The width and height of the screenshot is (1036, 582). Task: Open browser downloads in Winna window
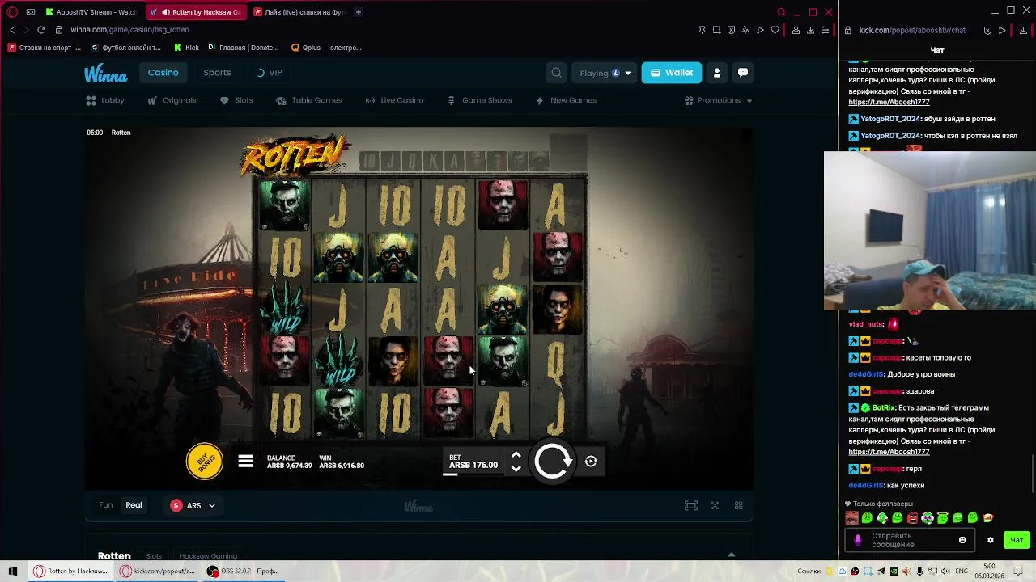(x=810, y=30)
